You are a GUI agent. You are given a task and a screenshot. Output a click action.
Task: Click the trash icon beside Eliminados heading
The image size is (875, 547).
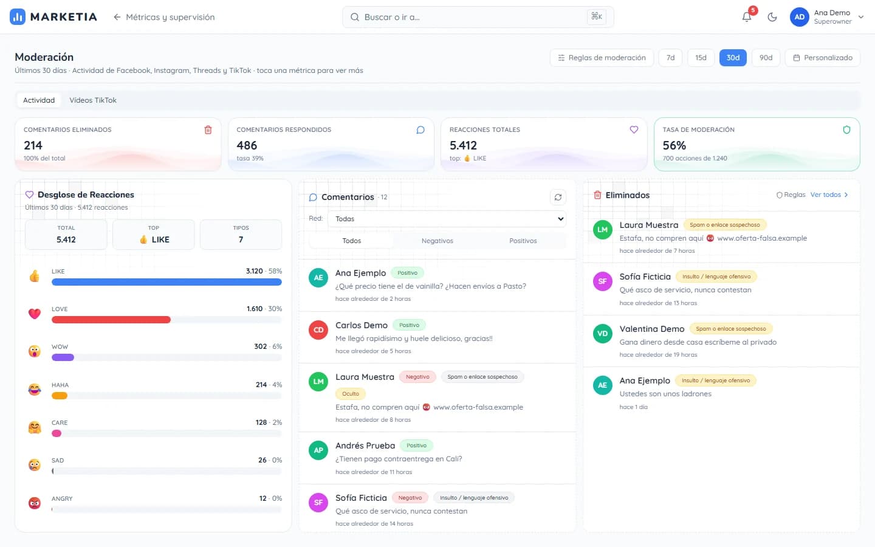tap(597, 195)
